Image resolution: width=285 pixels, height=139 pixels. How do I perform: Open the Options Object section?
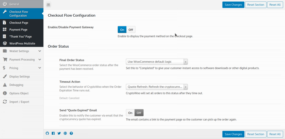click(22, 93)
